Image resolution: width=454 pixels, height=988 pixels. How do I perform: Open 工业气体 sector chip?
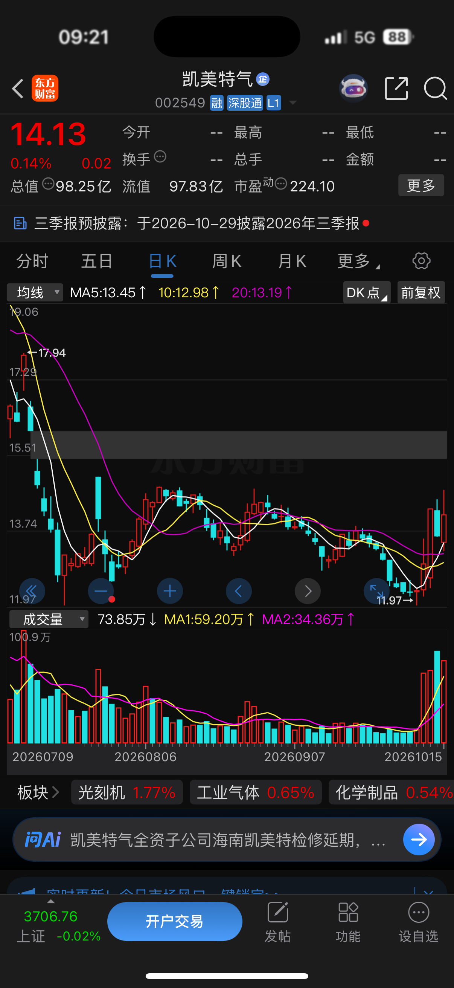pyautogui.click(x=256, y=792)
